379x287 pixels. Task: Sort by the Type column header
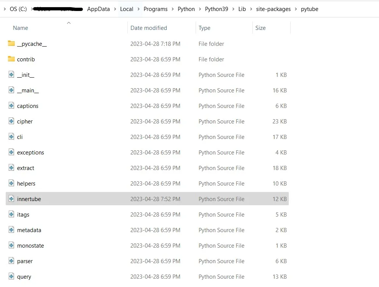click(204, 28)
